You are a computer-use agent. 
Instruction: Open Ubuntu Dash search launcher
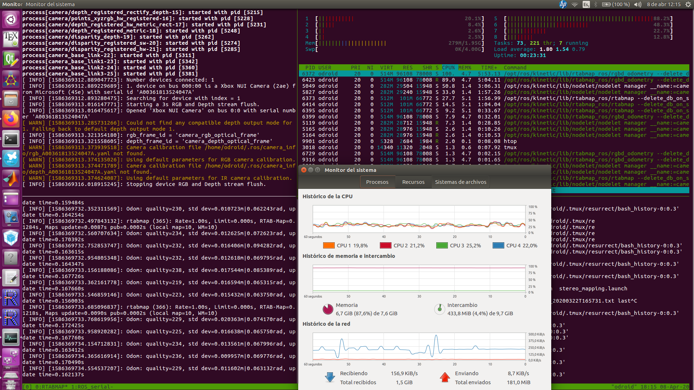(x=11, y=19)
